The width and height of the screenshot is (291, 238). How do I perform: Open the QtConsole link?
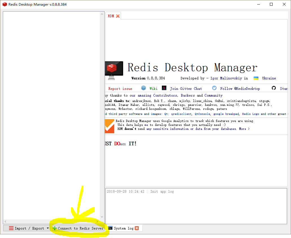tap(202, 114)
